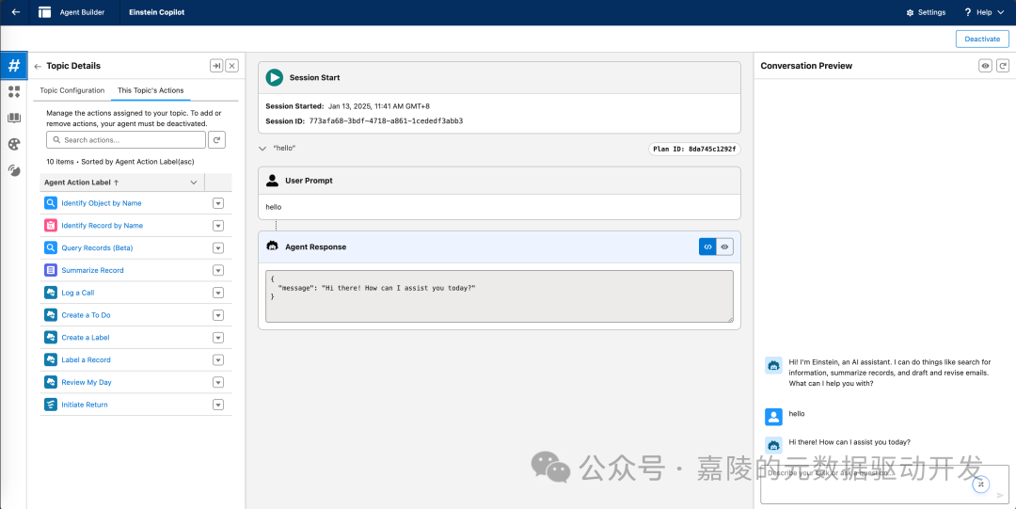
Task: Open Label a Record action
Action: [x=87, y=359]
